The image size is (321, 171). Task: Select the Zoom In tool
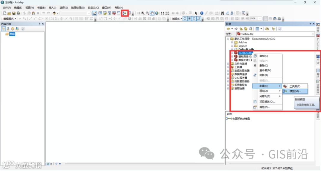click(143, 13)
